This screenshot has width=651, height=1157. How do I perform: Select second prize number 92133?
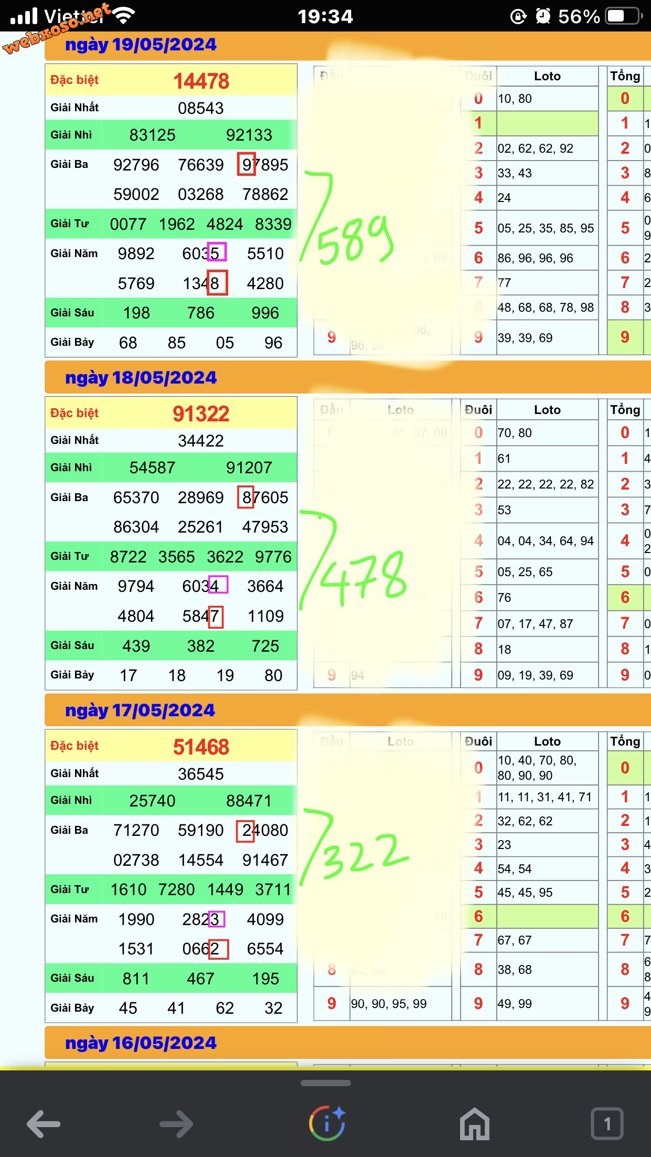click(249, 135)
